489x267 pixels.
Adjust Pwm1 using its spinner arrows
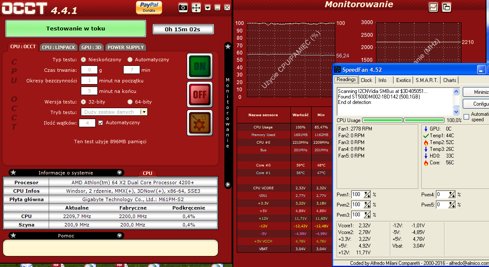367,195
